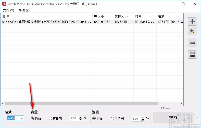Click the add folder icon
This screenshot has width=201, height=128.
[x=192, y=31]
